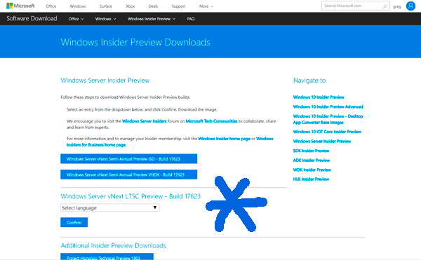Open the user account avatar icon
This screenshot has height=260, width=421.
410,6
